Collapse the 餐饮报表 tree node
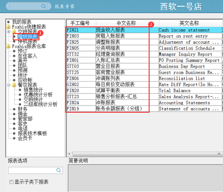The height and width of the screenshot is (192, 223). (9, 85)
